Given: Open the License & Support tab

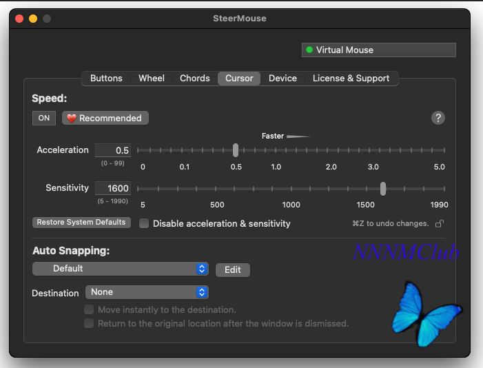Looking at the screenshot, I should [x=351, y=79].
